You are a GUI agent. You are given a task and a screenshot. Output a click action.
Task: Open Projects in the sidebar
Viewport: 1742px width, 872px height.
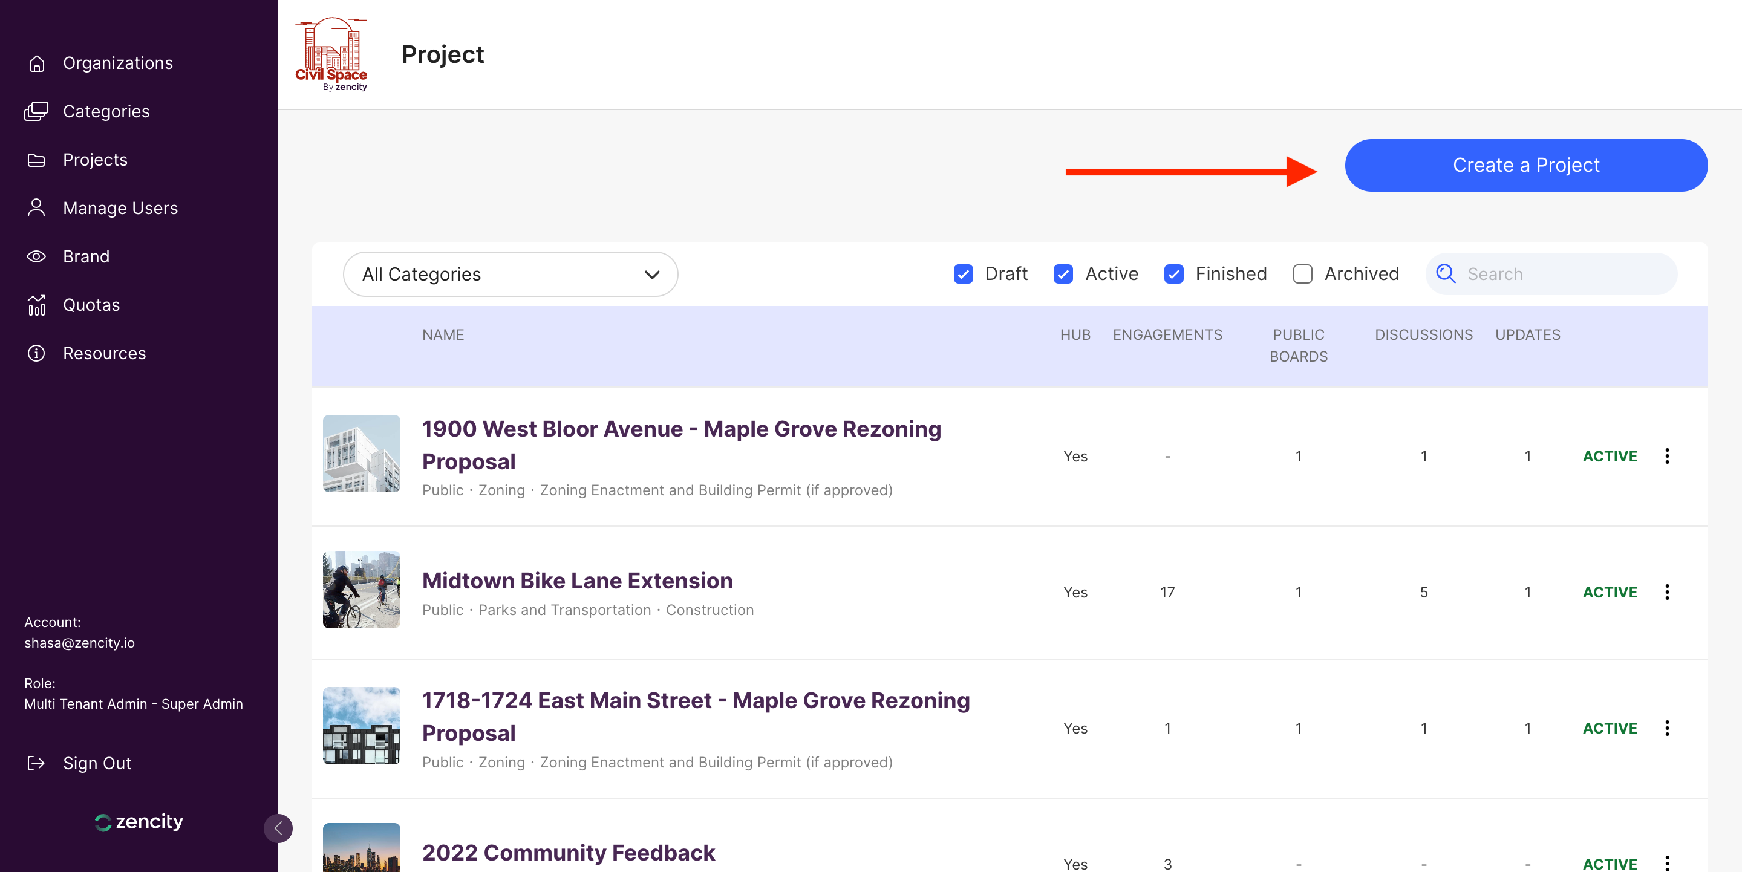96,160
